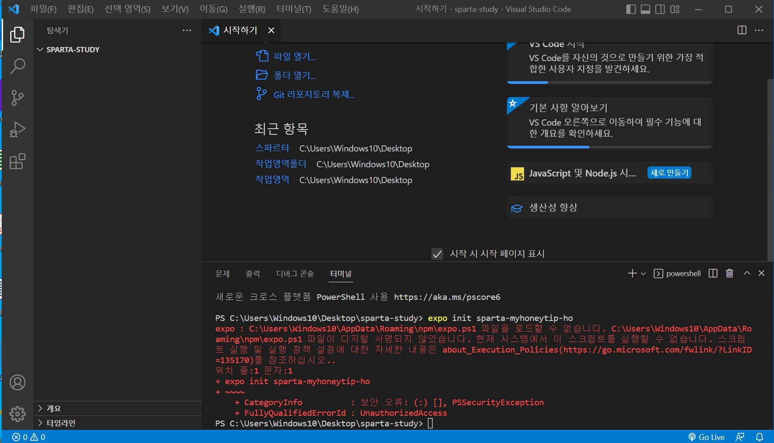Screen dimensions: 774x443
Task: Open editor more actions ellipsis
Action: [759, 30]
